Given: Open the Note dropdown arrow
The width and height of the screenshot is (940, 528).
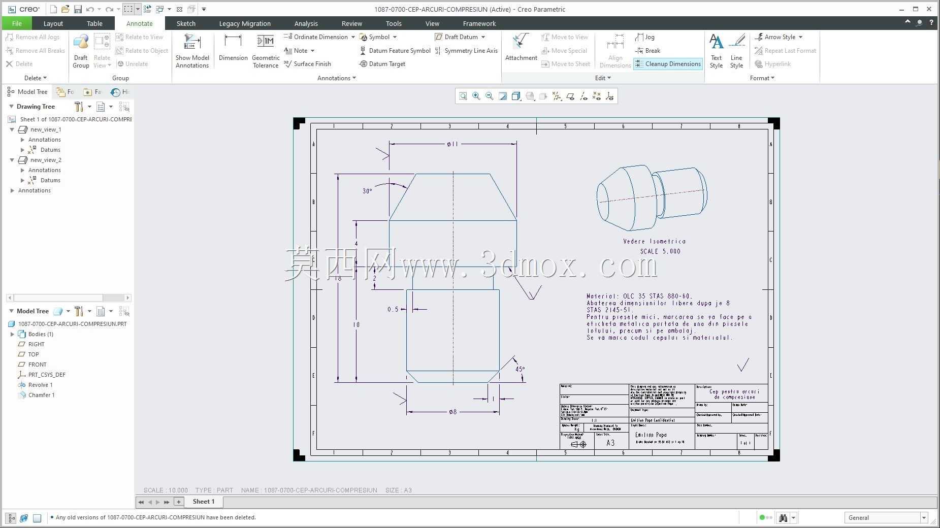Looking at the screenshot, I should [x=312, y=51].
